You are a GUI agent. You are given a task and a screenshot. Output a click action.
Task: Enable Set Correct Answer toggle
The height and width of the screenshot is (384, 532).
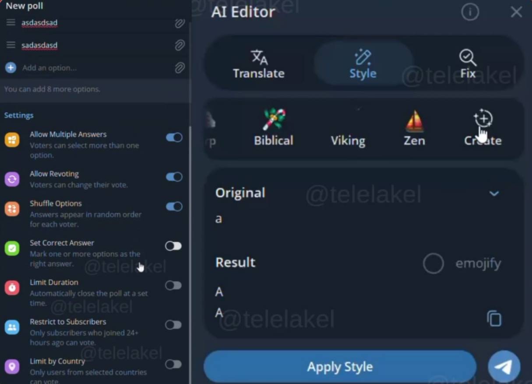tap(173, 246)
